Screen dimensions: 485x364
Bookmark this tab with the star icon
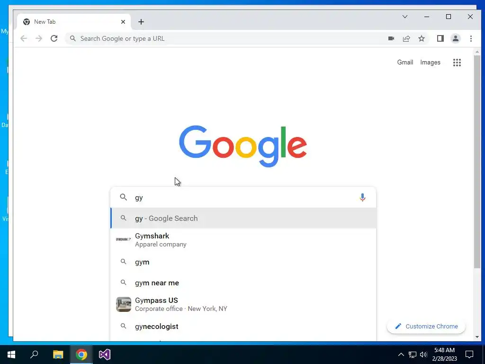[x=421, y=38]
